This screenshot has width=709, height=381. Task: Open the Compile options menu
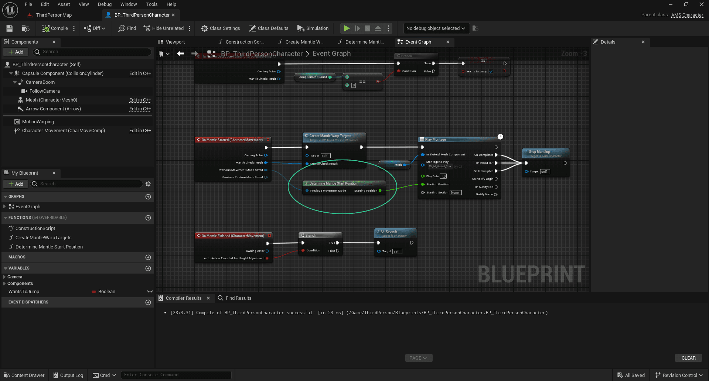tap(74, 28)
